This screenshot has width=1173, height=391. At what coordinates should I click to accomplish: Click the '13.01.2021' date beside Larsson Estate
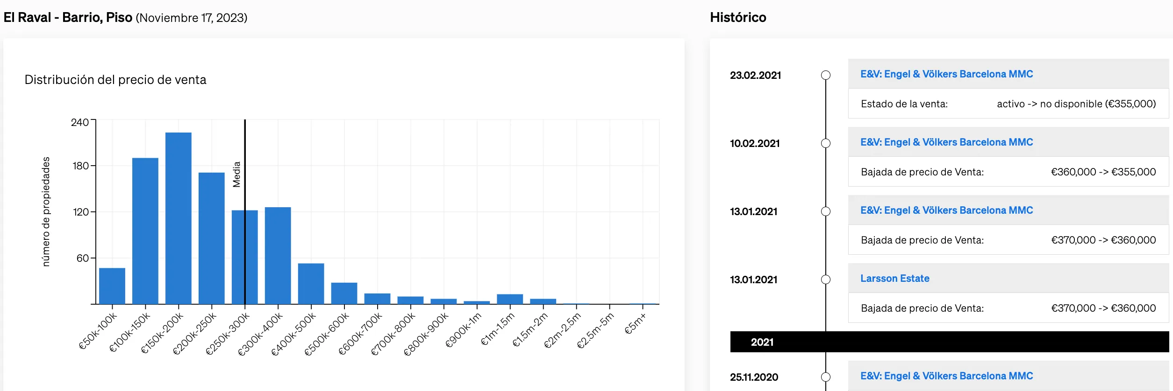754,279
